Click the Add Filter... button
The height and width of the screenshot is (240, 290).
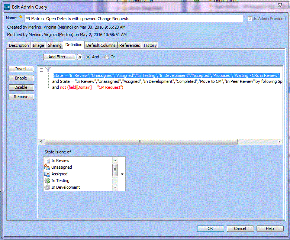(59, 57)
